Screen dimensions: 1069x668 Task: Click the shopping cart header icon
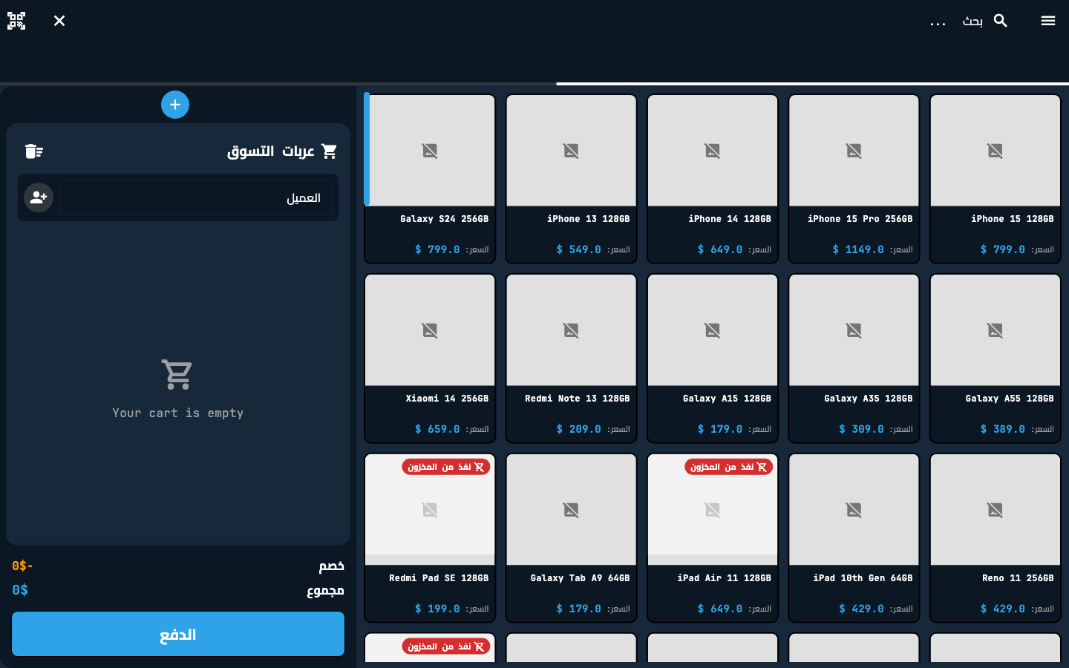point(329,151)
